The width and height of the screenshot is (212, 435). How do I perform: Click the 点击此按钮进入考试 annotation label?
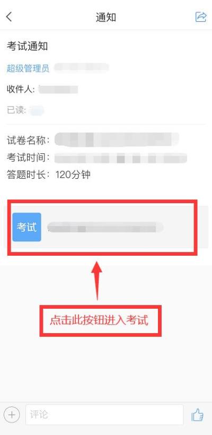(x=99, y=320)
